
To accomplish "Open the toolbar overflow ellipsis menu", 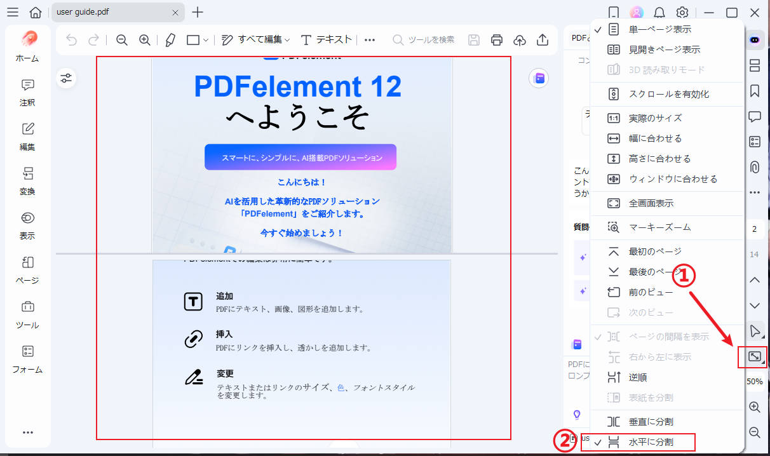I will [370, 39].
